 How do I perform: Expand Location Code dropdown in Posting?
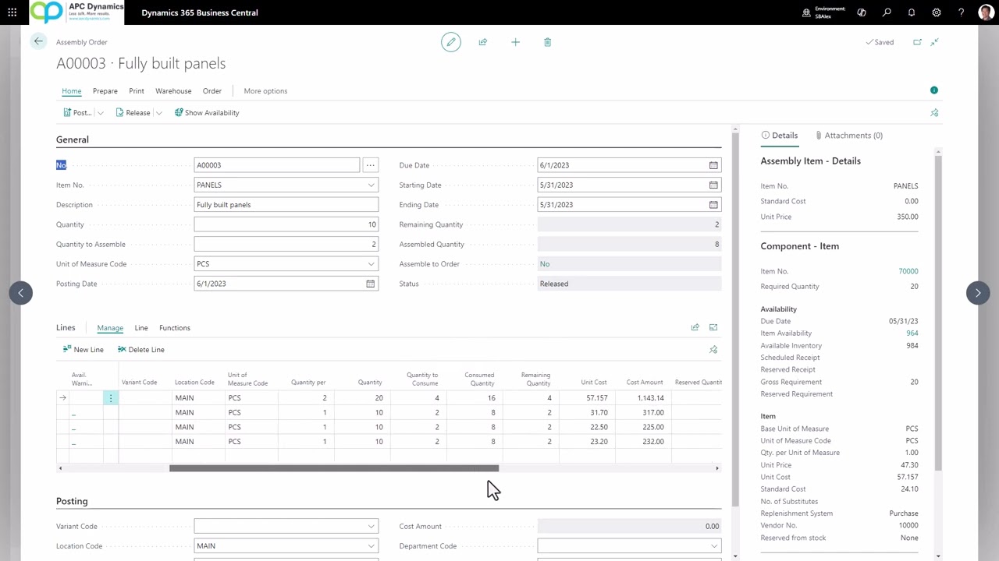(371, 545)
